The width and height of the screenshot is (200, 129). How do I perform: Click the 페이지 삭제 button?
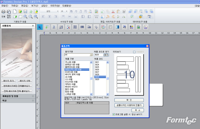[x=25, y=81]
